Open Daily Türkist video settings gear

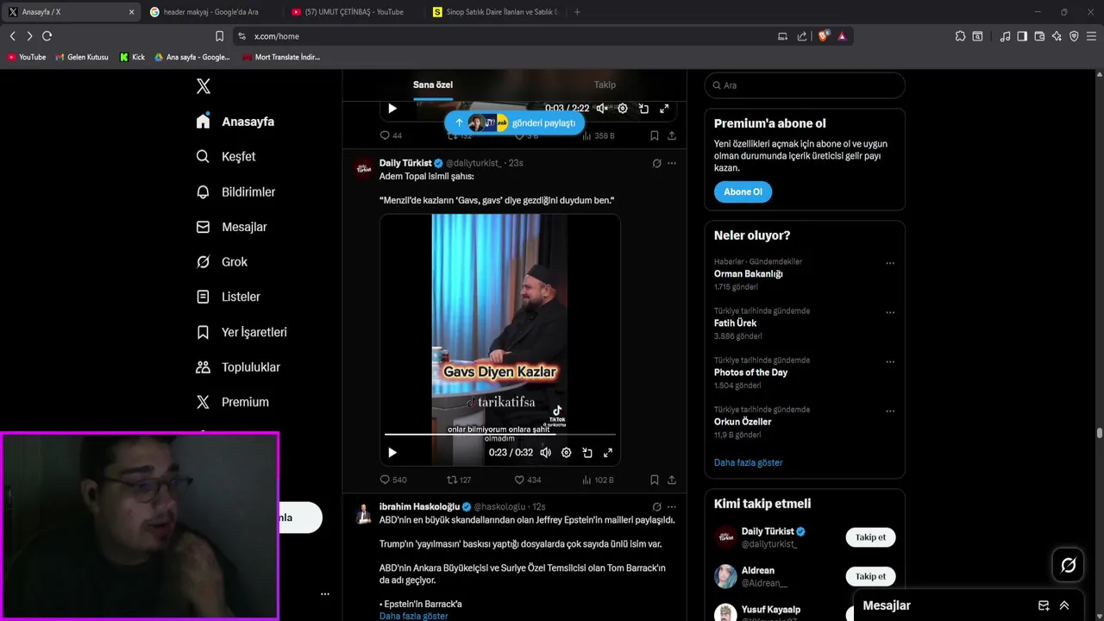(x=566, y=453)
